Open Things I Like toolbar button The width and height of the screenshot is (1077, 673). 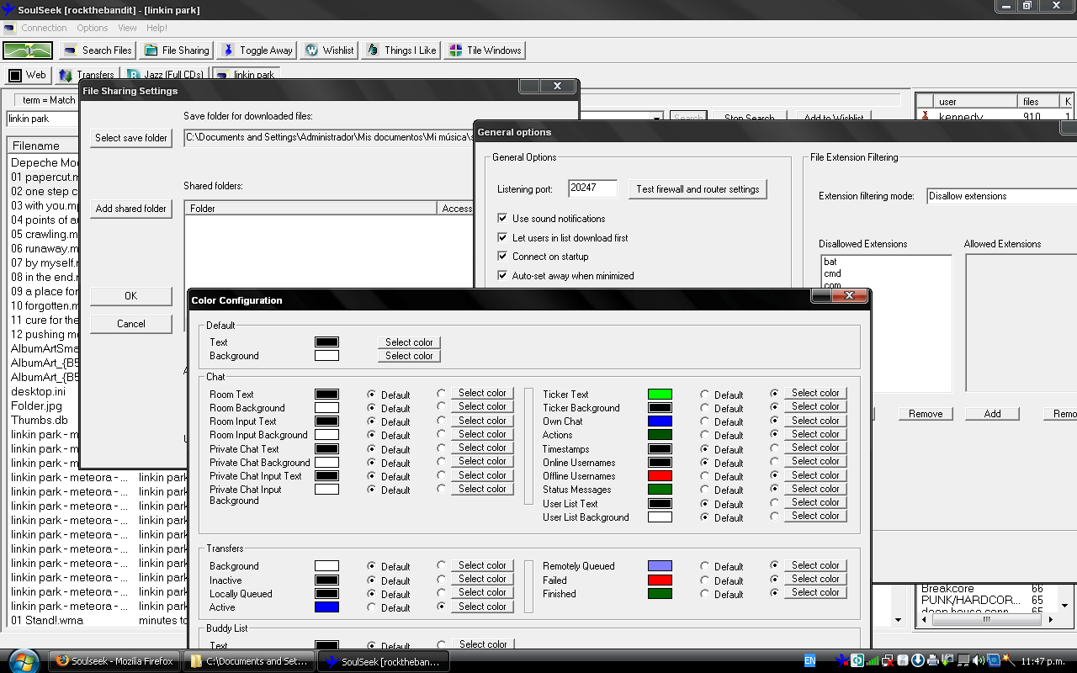tap(401, 50)
